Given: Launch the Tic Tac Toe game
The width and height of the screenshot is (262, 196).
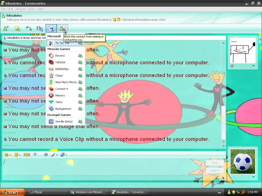Looking at the screenshot, I should (65, 43).
